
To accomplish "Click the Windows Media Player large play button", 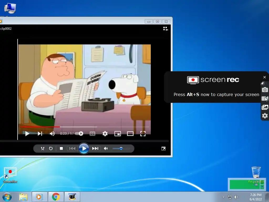I will [84, 148].
